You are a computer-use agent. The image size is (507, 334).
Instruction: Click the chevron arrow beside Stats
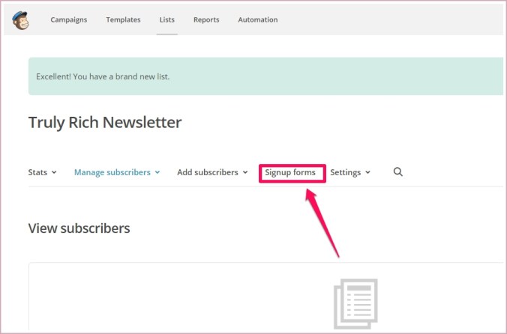click(55, 173)
